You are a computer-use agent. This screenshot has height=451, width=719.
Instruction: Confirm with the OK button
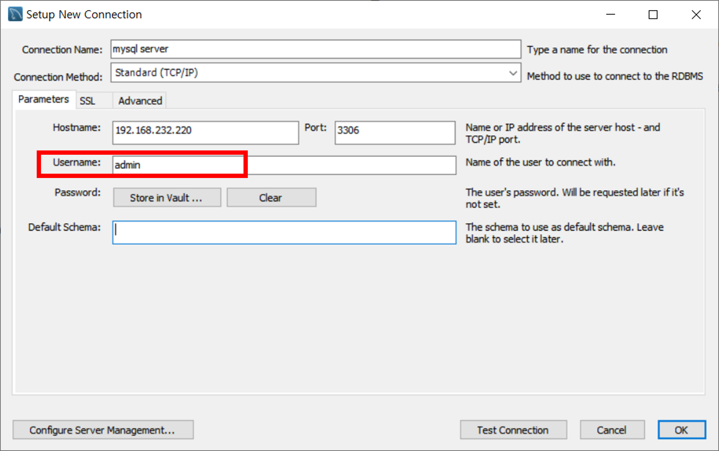click(681, 430)
